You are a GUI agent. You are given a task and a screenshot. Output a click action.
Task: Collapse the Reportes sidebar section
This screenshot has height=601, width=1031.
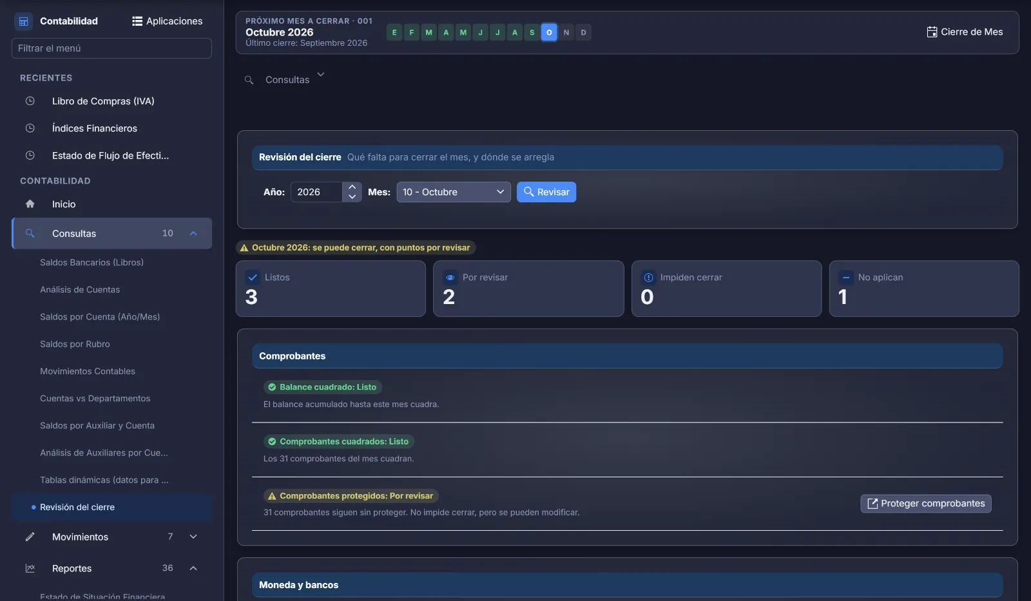tap(193, 568)
